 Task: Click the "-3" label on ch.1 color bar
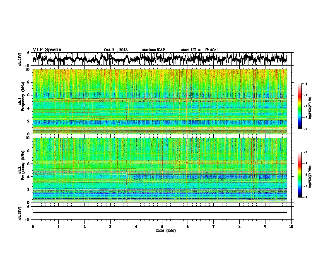[306, 83]
